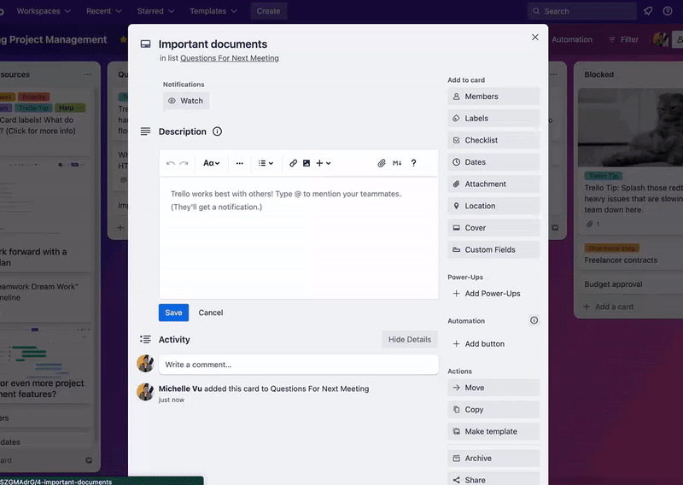The width and height of the screenshot is (683, 485).
Task: Click Make template action
Action: click(493, 431)
